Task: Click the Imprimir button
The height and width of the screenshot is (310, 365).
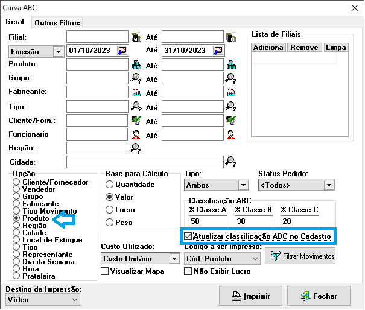Action: [250, 296]
